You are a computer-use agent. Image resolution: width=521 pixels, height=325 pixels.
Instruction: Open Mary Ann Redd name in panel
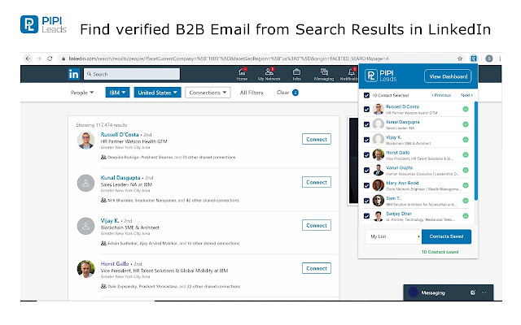point(402,183)
